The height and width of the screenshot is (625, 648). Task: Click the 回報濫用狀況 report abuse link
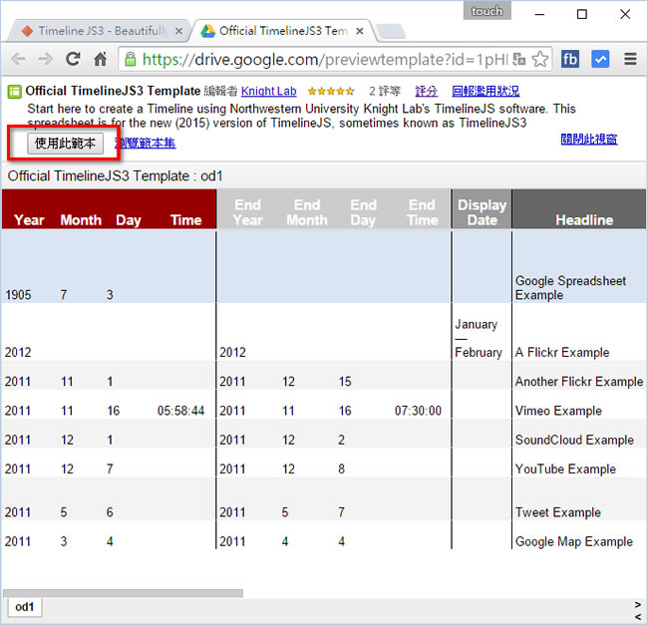coord(486,92)
